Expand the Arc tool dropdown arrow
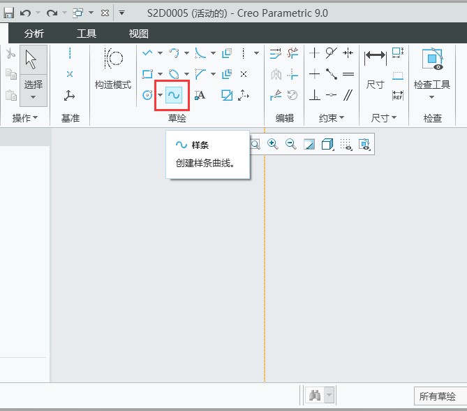The image size is (467, 411). tap(187, 53)
